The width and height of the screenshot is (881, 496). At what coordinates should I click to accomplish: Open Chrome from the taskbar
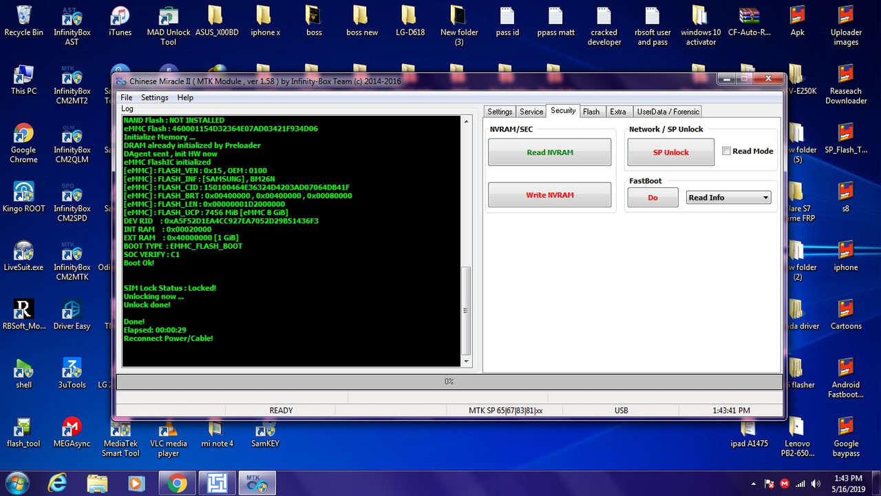coord(178,484)
